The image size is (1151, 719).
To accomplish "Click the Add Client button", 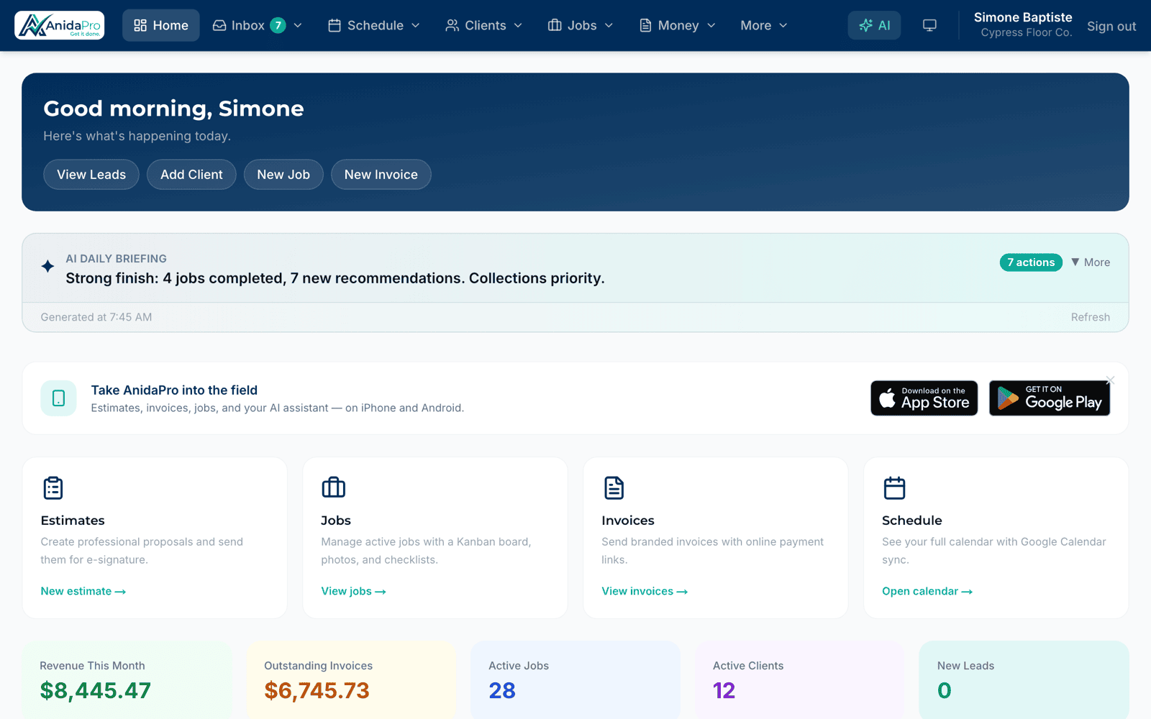I will 191,175.
